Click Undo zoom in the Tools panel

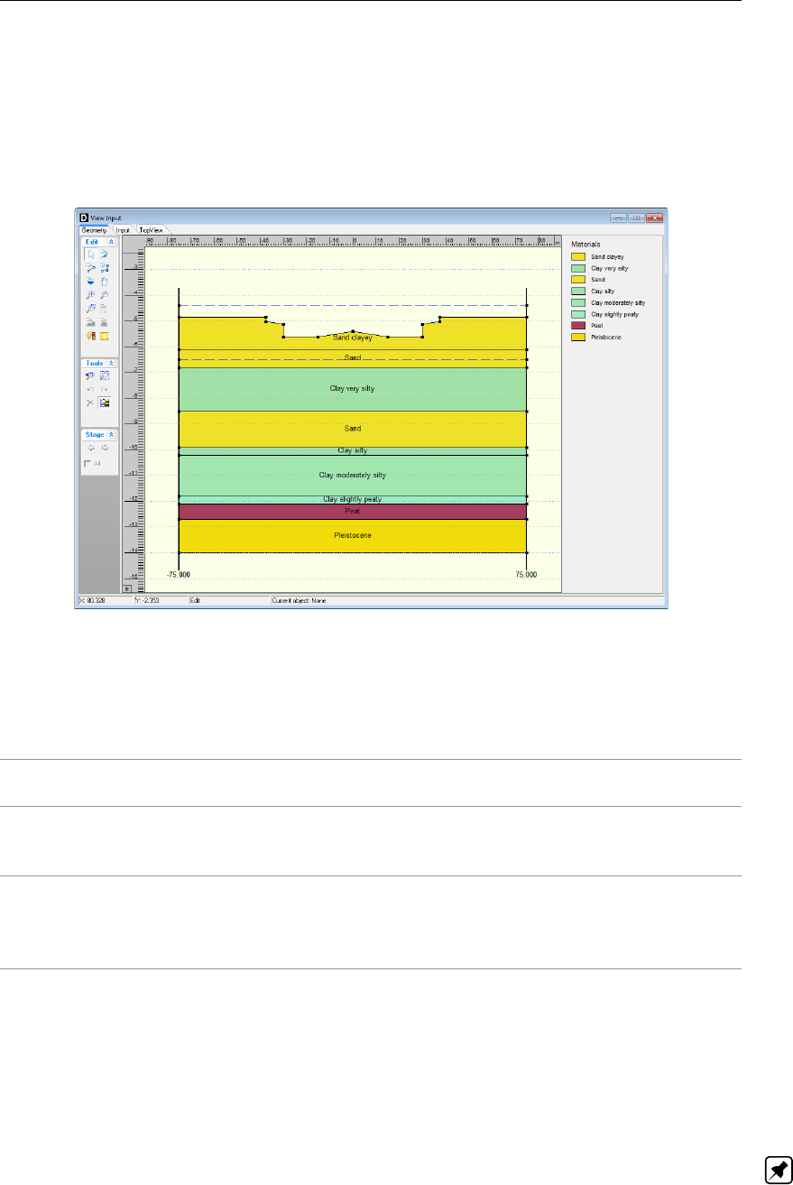90,375
